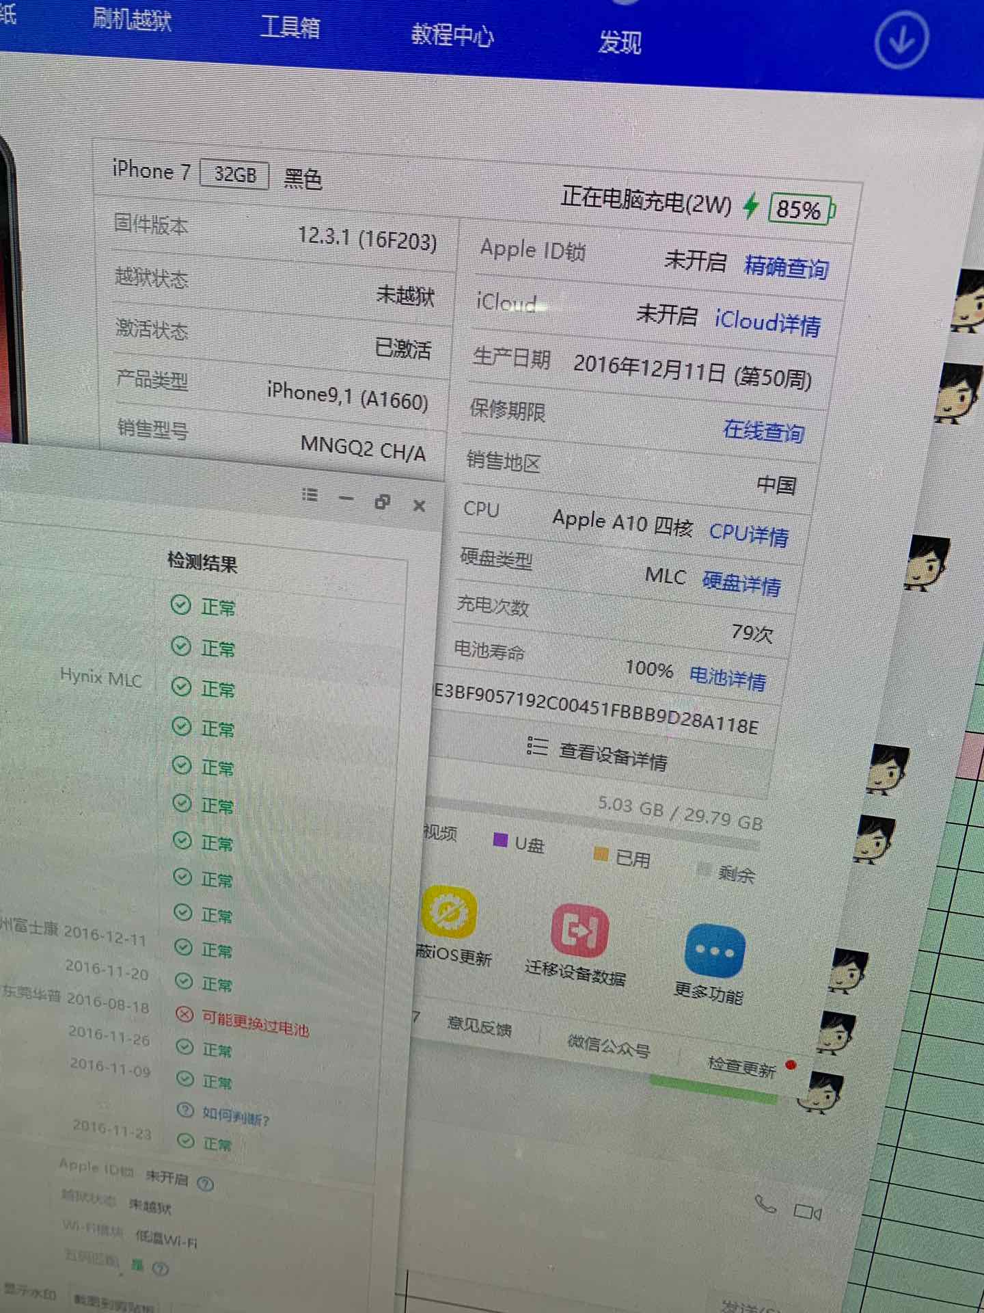This screenshot has width=984, height=1313.
Task: Open the download manager arrow icon
Action: [x=901, y=40]
